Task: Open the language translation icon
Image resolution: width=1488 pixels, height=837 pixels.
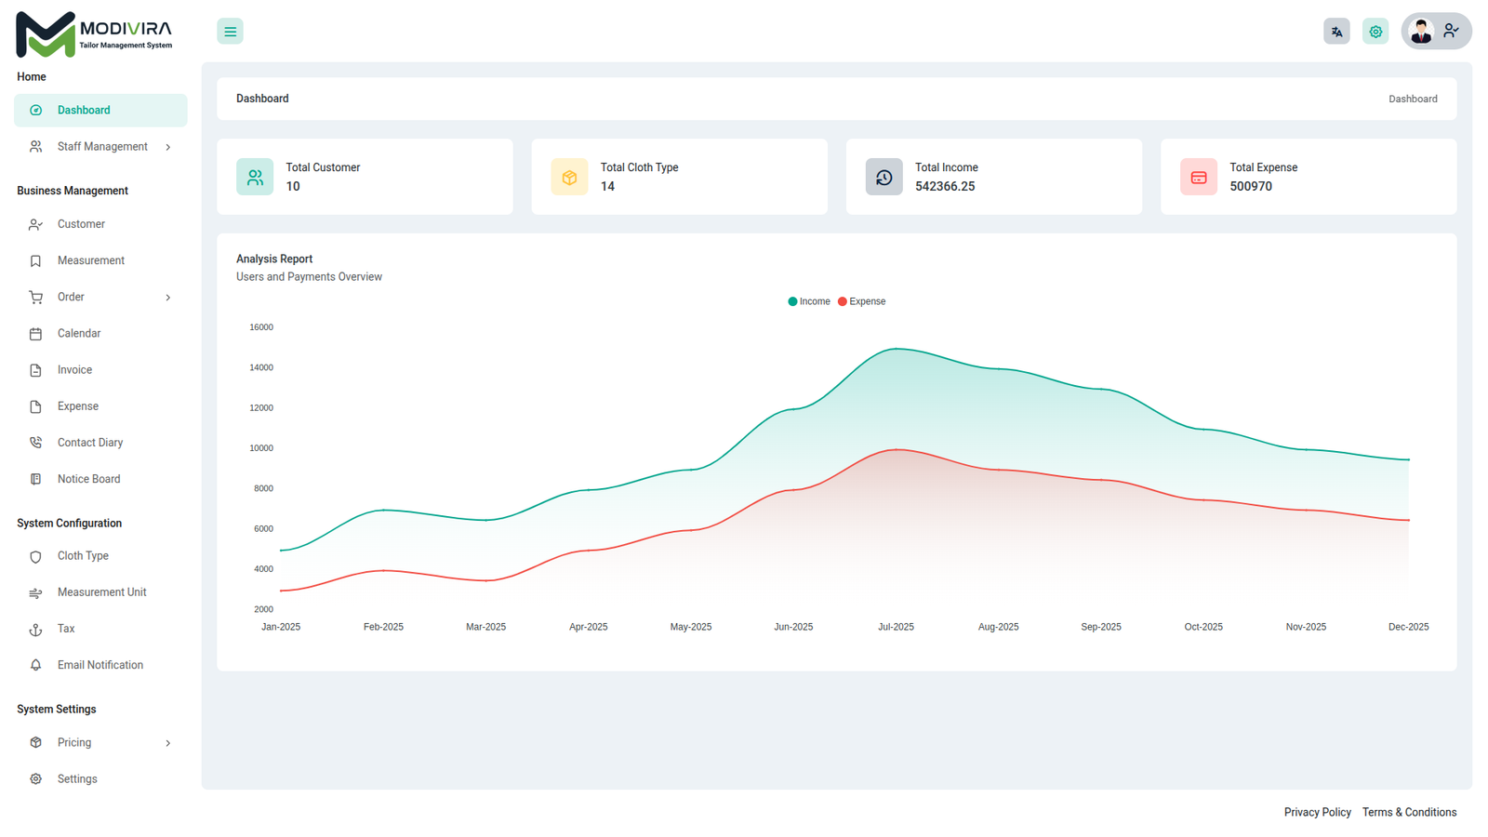Action: point(1336,32)
